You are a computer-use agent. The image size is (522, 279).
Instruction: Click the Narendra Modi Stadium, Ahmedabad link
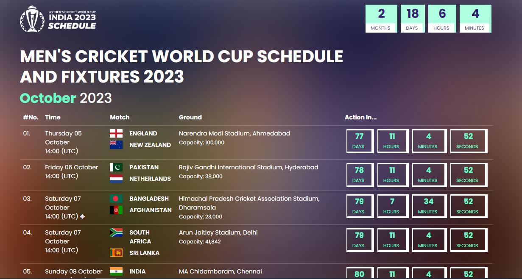[234, 133]
